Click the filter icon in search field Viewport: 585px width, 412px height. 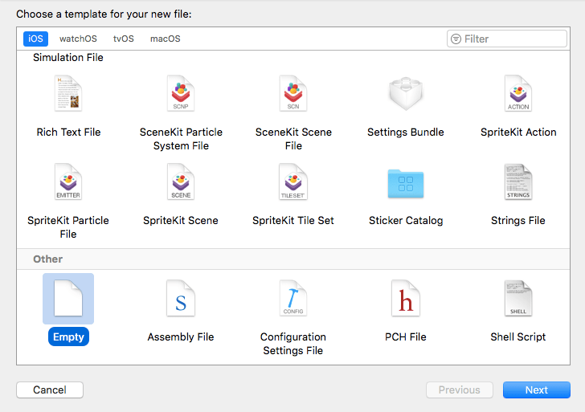[456, 39]
